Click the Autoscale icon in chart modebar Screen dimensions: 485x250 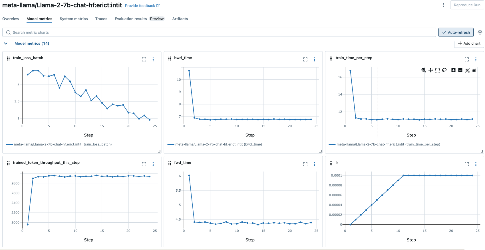pos(467,70)
